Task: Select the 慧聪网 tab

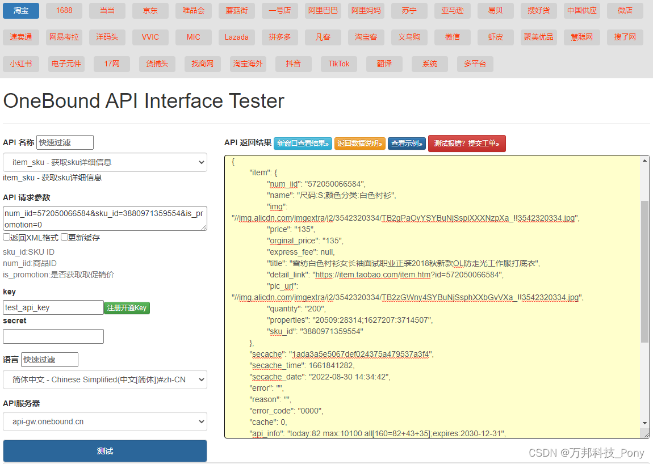Action: [x=582, y=37]
